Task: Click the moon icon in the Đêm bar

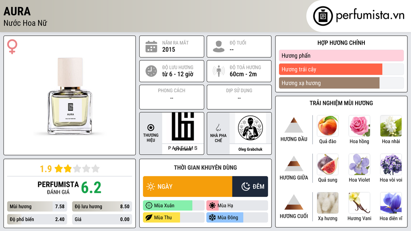Action: (246, 186)
